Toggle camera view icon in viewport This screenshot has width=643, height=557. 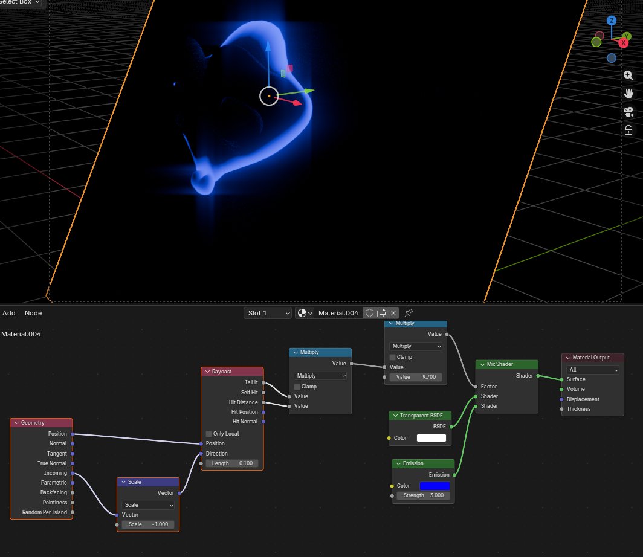point(628,112)
